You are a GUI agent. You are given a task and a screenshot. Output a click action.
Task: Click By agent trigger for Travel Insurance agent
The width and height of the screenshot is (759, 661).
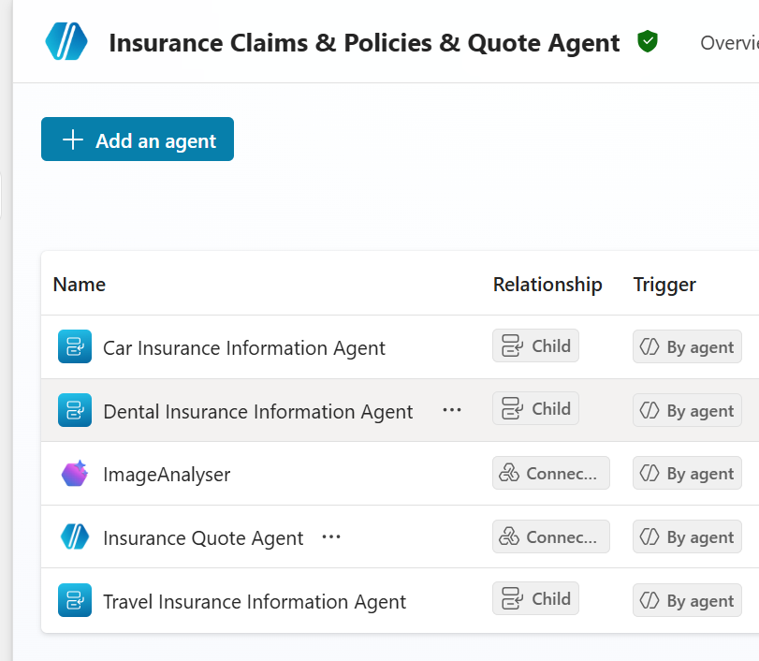[687, 600]
